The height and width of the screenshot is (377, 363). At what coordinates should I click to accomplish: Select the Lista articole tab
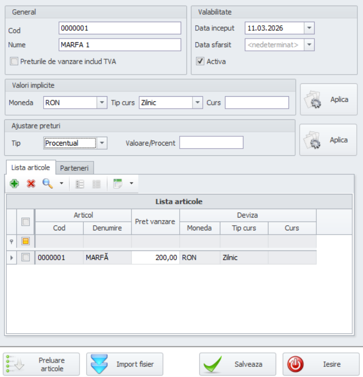coord(31,168)
